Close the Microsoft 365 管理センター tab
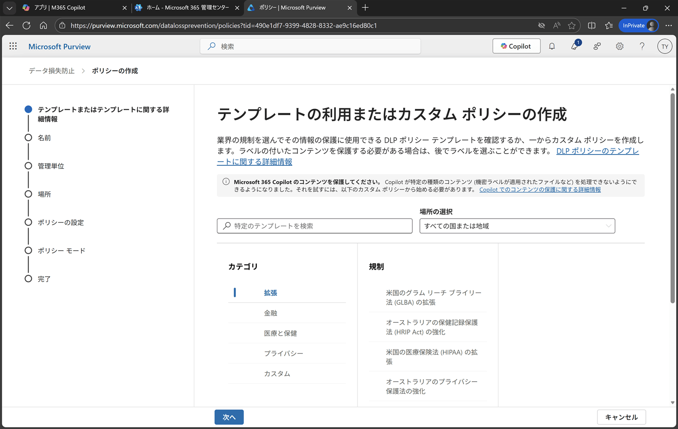 point(237,8)
